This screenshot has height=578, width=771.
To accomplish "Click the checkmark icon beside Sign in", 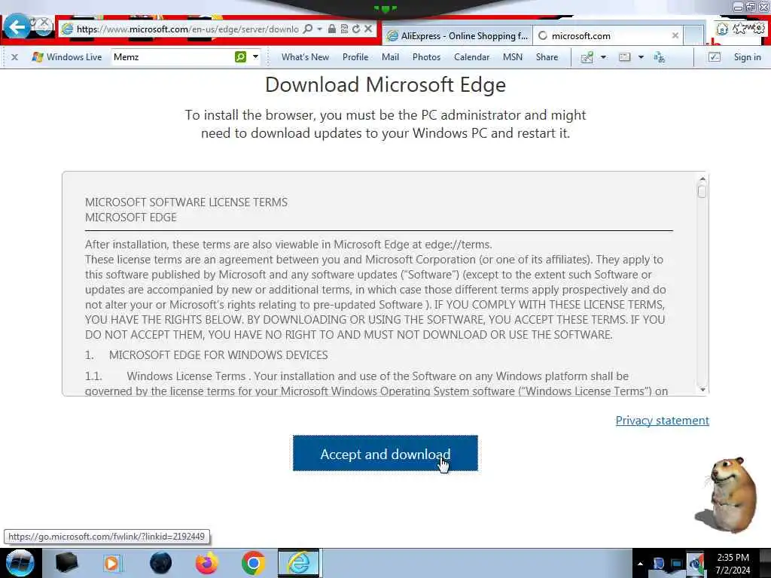I will [714, 57].
